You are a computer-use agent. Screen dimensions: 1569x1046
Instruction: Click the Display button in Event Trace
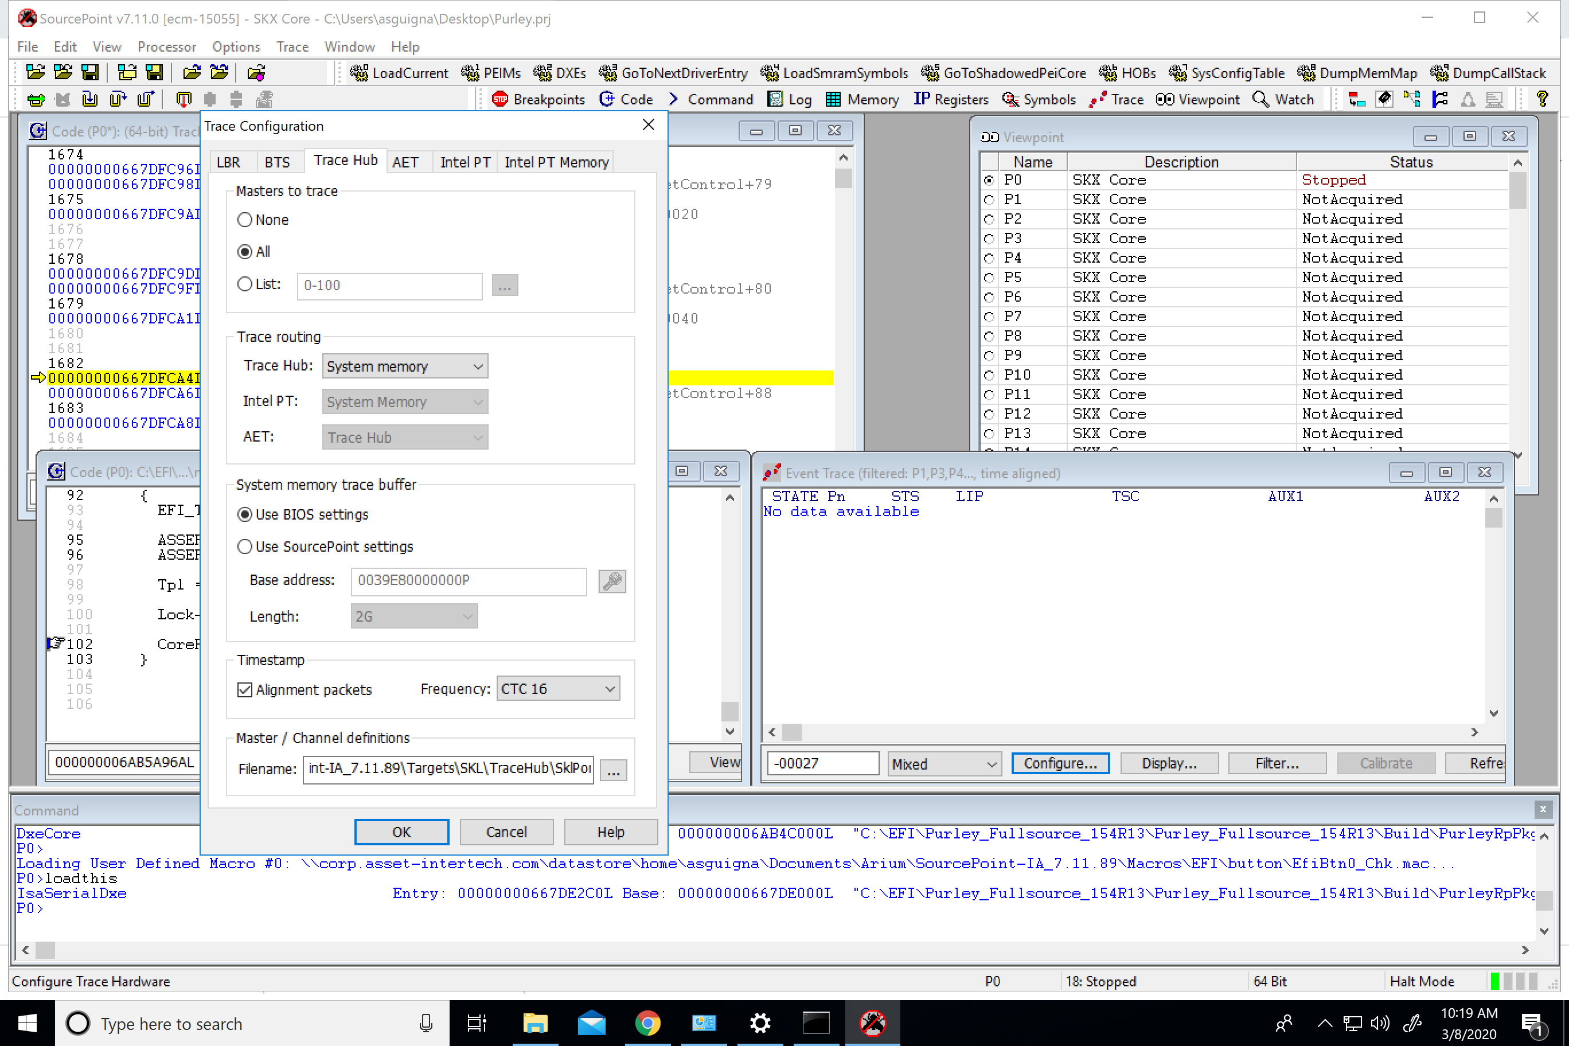1169,763
